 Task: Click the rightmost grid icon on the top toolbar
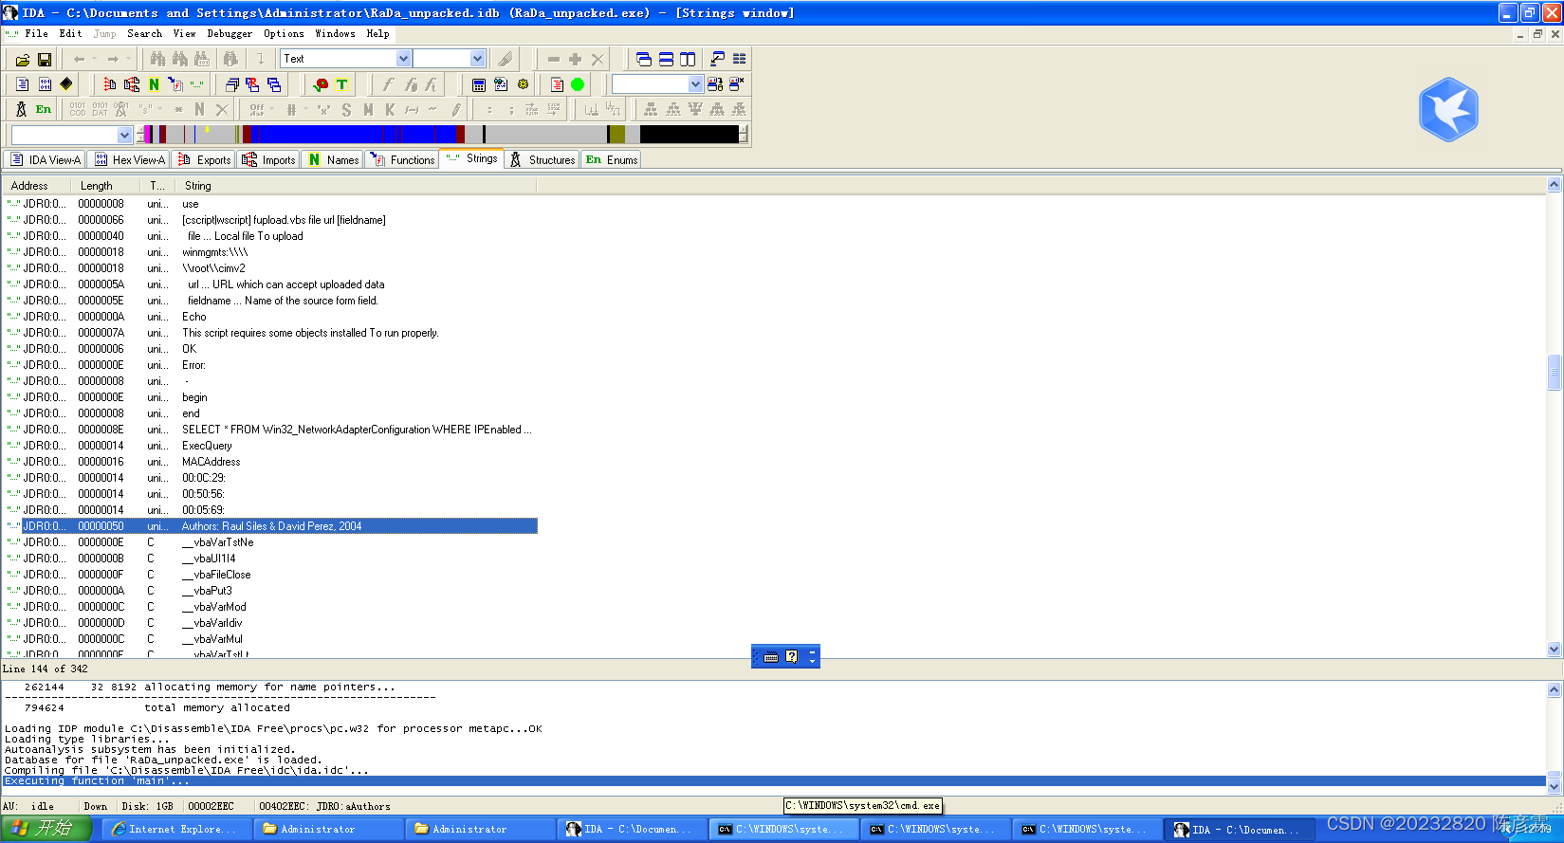[740, 59]
